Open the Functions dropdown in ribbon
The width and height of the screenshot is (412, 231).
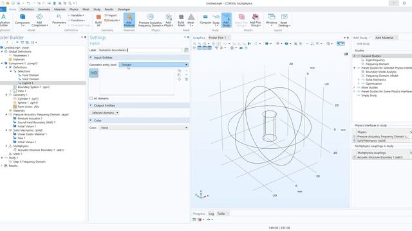coord(77,21)
